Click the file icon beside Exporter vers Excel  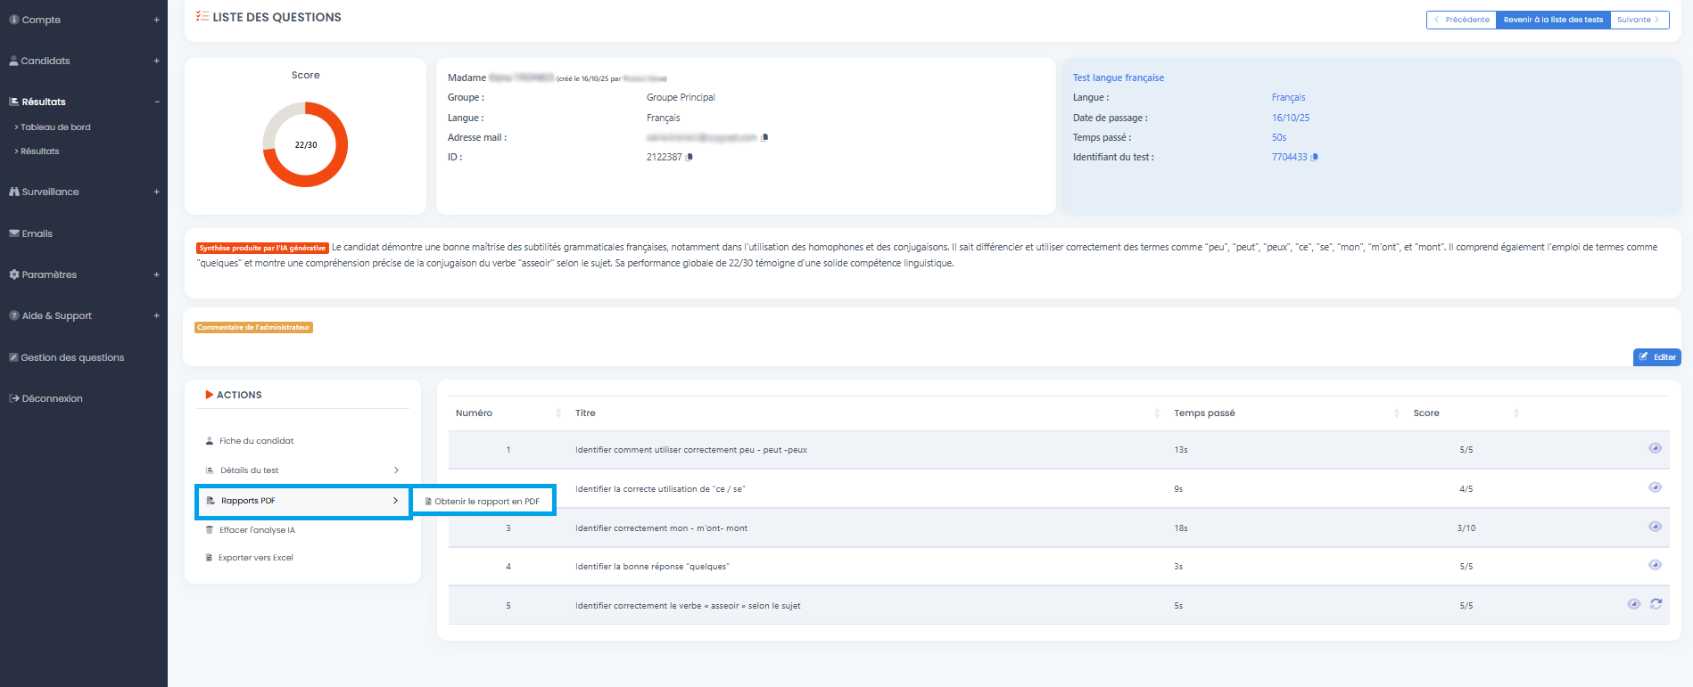(x=210, y=558)
